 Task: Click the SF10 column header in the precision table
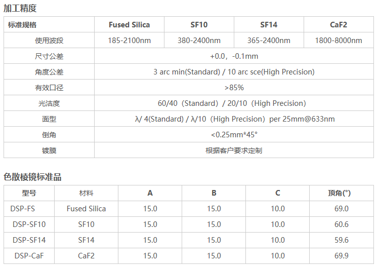coord(199,24)
